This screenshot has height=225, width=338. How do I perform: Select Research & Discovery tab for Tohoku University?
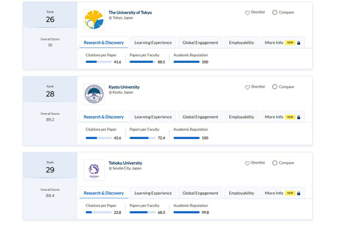click(x=103, y=193)
